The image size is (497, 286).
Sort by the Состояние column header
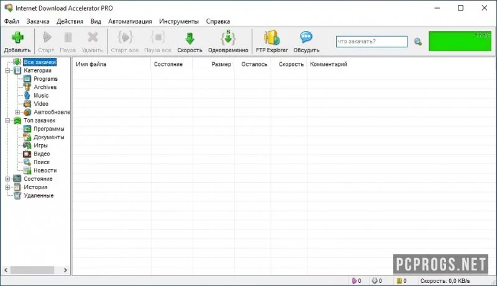coord(171,64)
